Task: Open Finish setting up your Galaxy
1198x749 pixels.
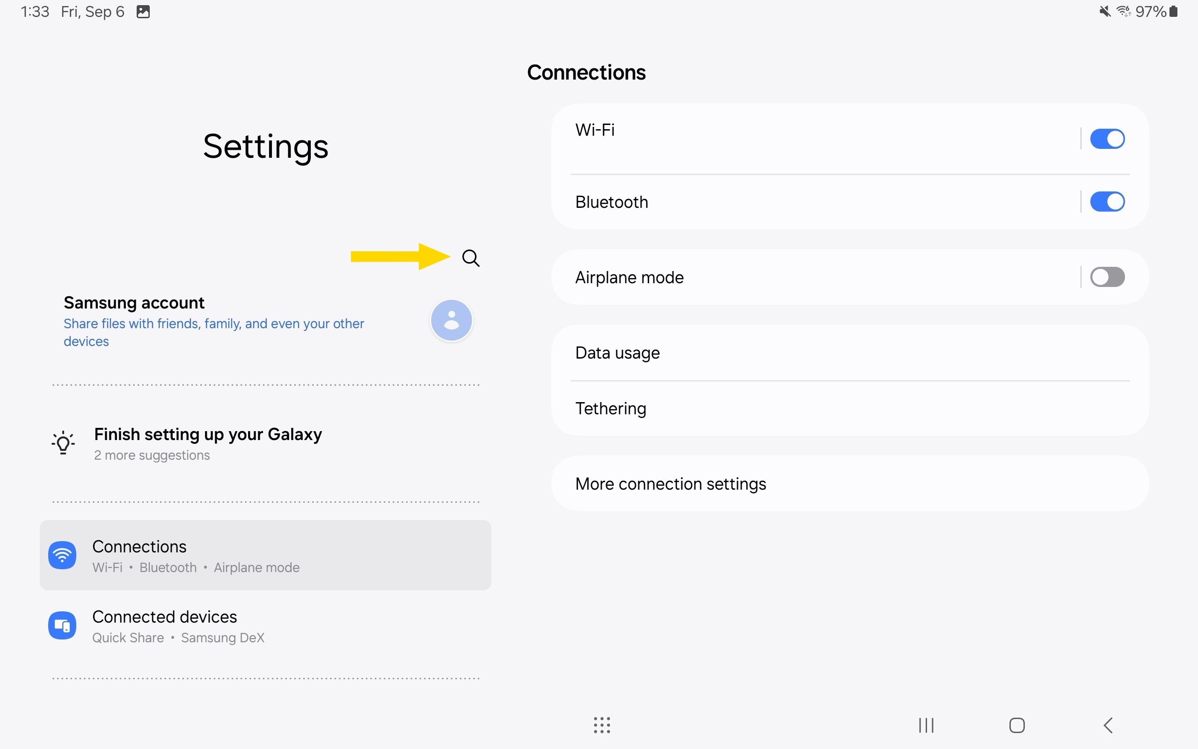Action: point(208,434)
